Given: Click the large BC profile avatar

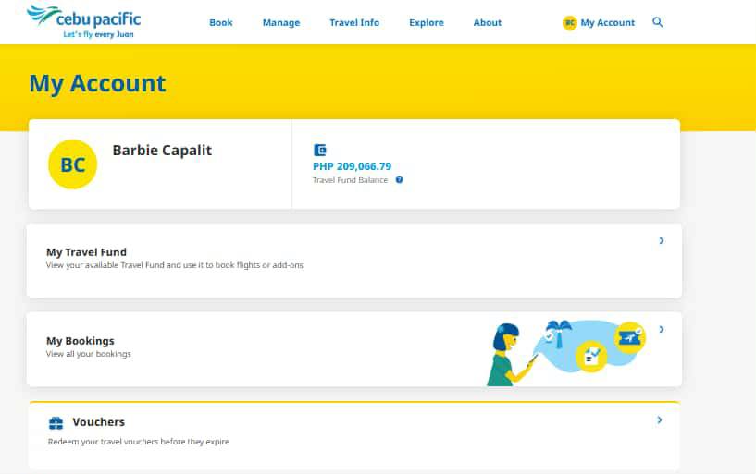Looking at the screenshot, I should point(73,164).
